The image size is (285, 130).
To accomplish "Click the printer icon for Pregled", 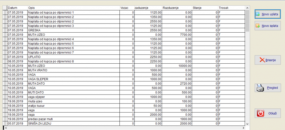I will click(x=260, y=88).
